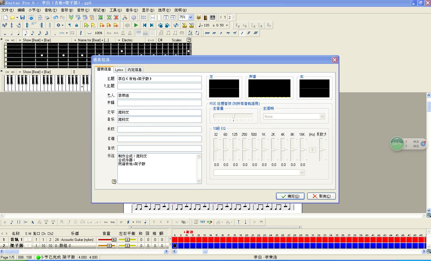Viewport: 431px width, 261px height.
Task: Click the 取消 cancel button
Action: click(x=321, y=196)
